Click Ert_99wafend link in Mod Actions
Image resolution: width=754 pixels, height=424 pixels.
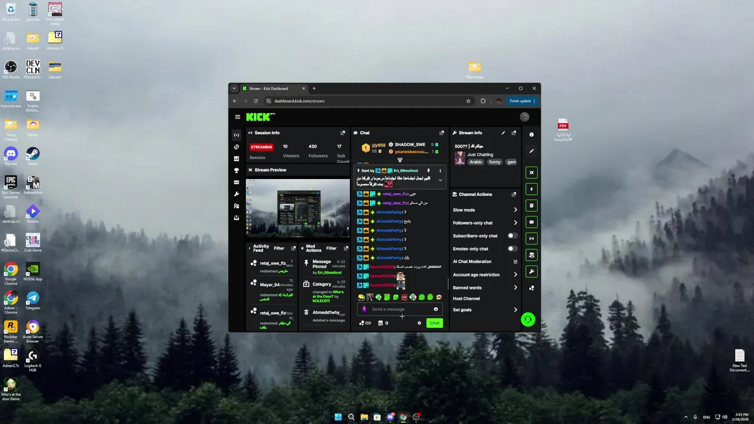pyautogui.click(x=329, y=273)
